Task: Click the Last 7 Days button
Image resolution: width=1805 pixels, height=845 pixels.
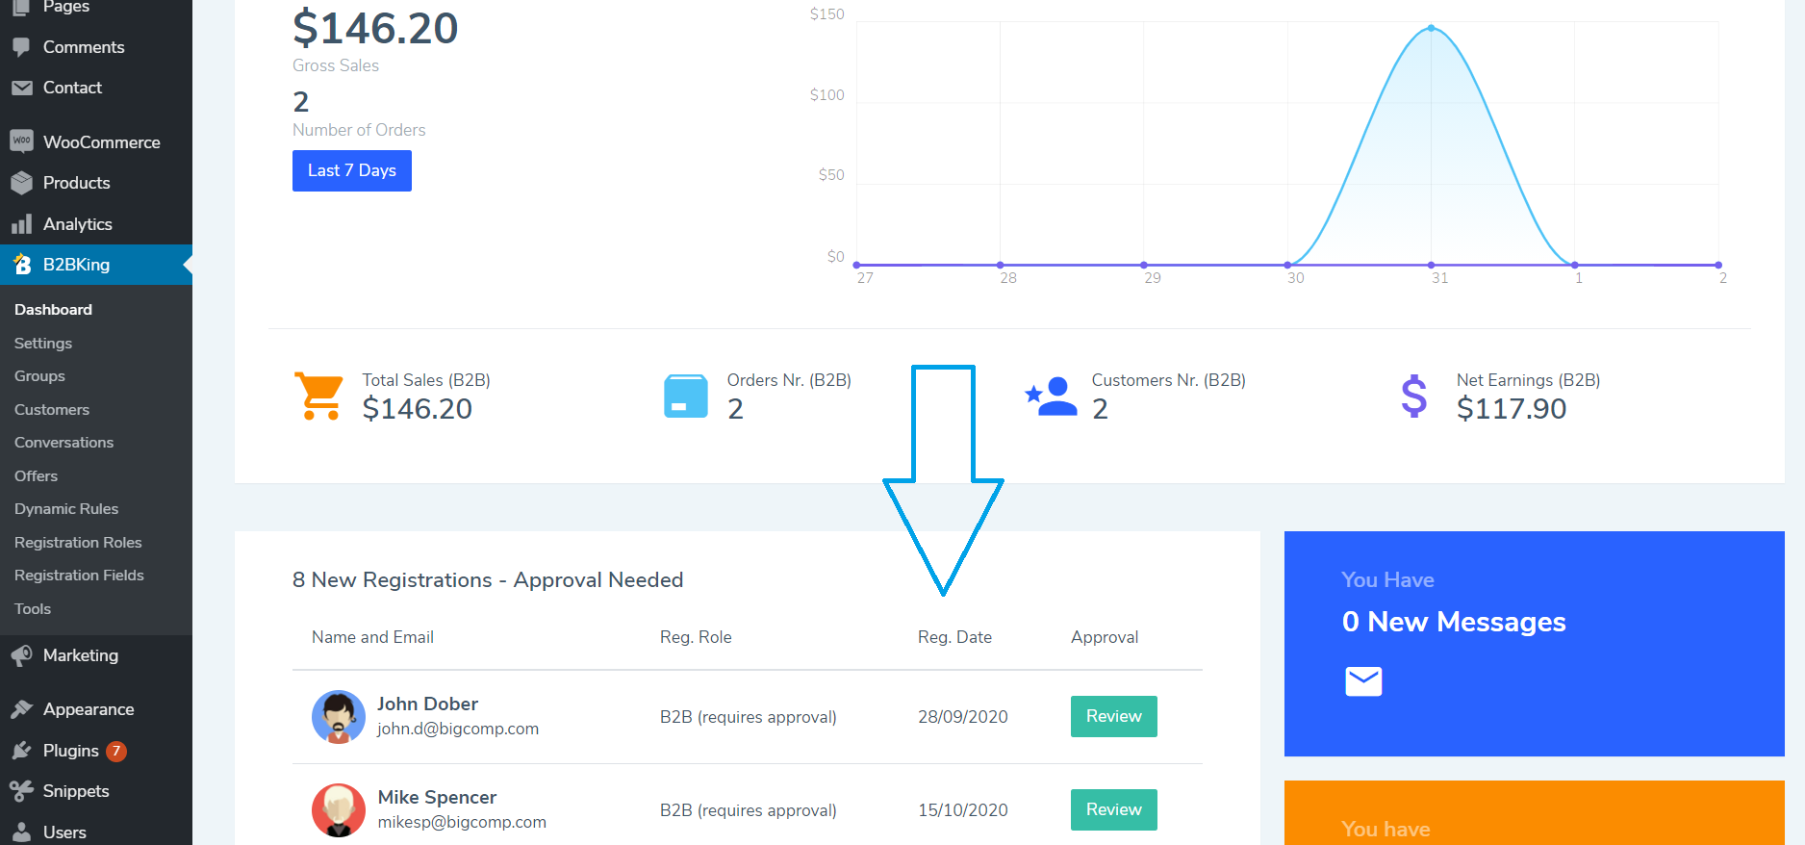Action: (352, 170)
